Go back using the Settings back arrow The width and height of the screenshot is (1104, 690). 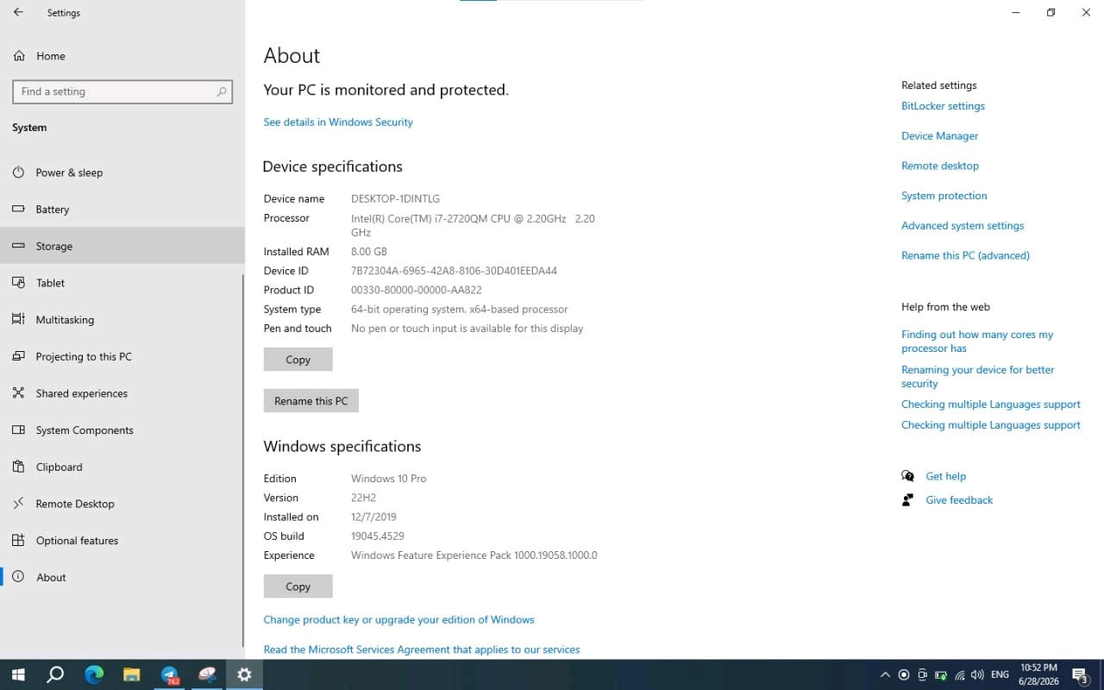point(18,13)
